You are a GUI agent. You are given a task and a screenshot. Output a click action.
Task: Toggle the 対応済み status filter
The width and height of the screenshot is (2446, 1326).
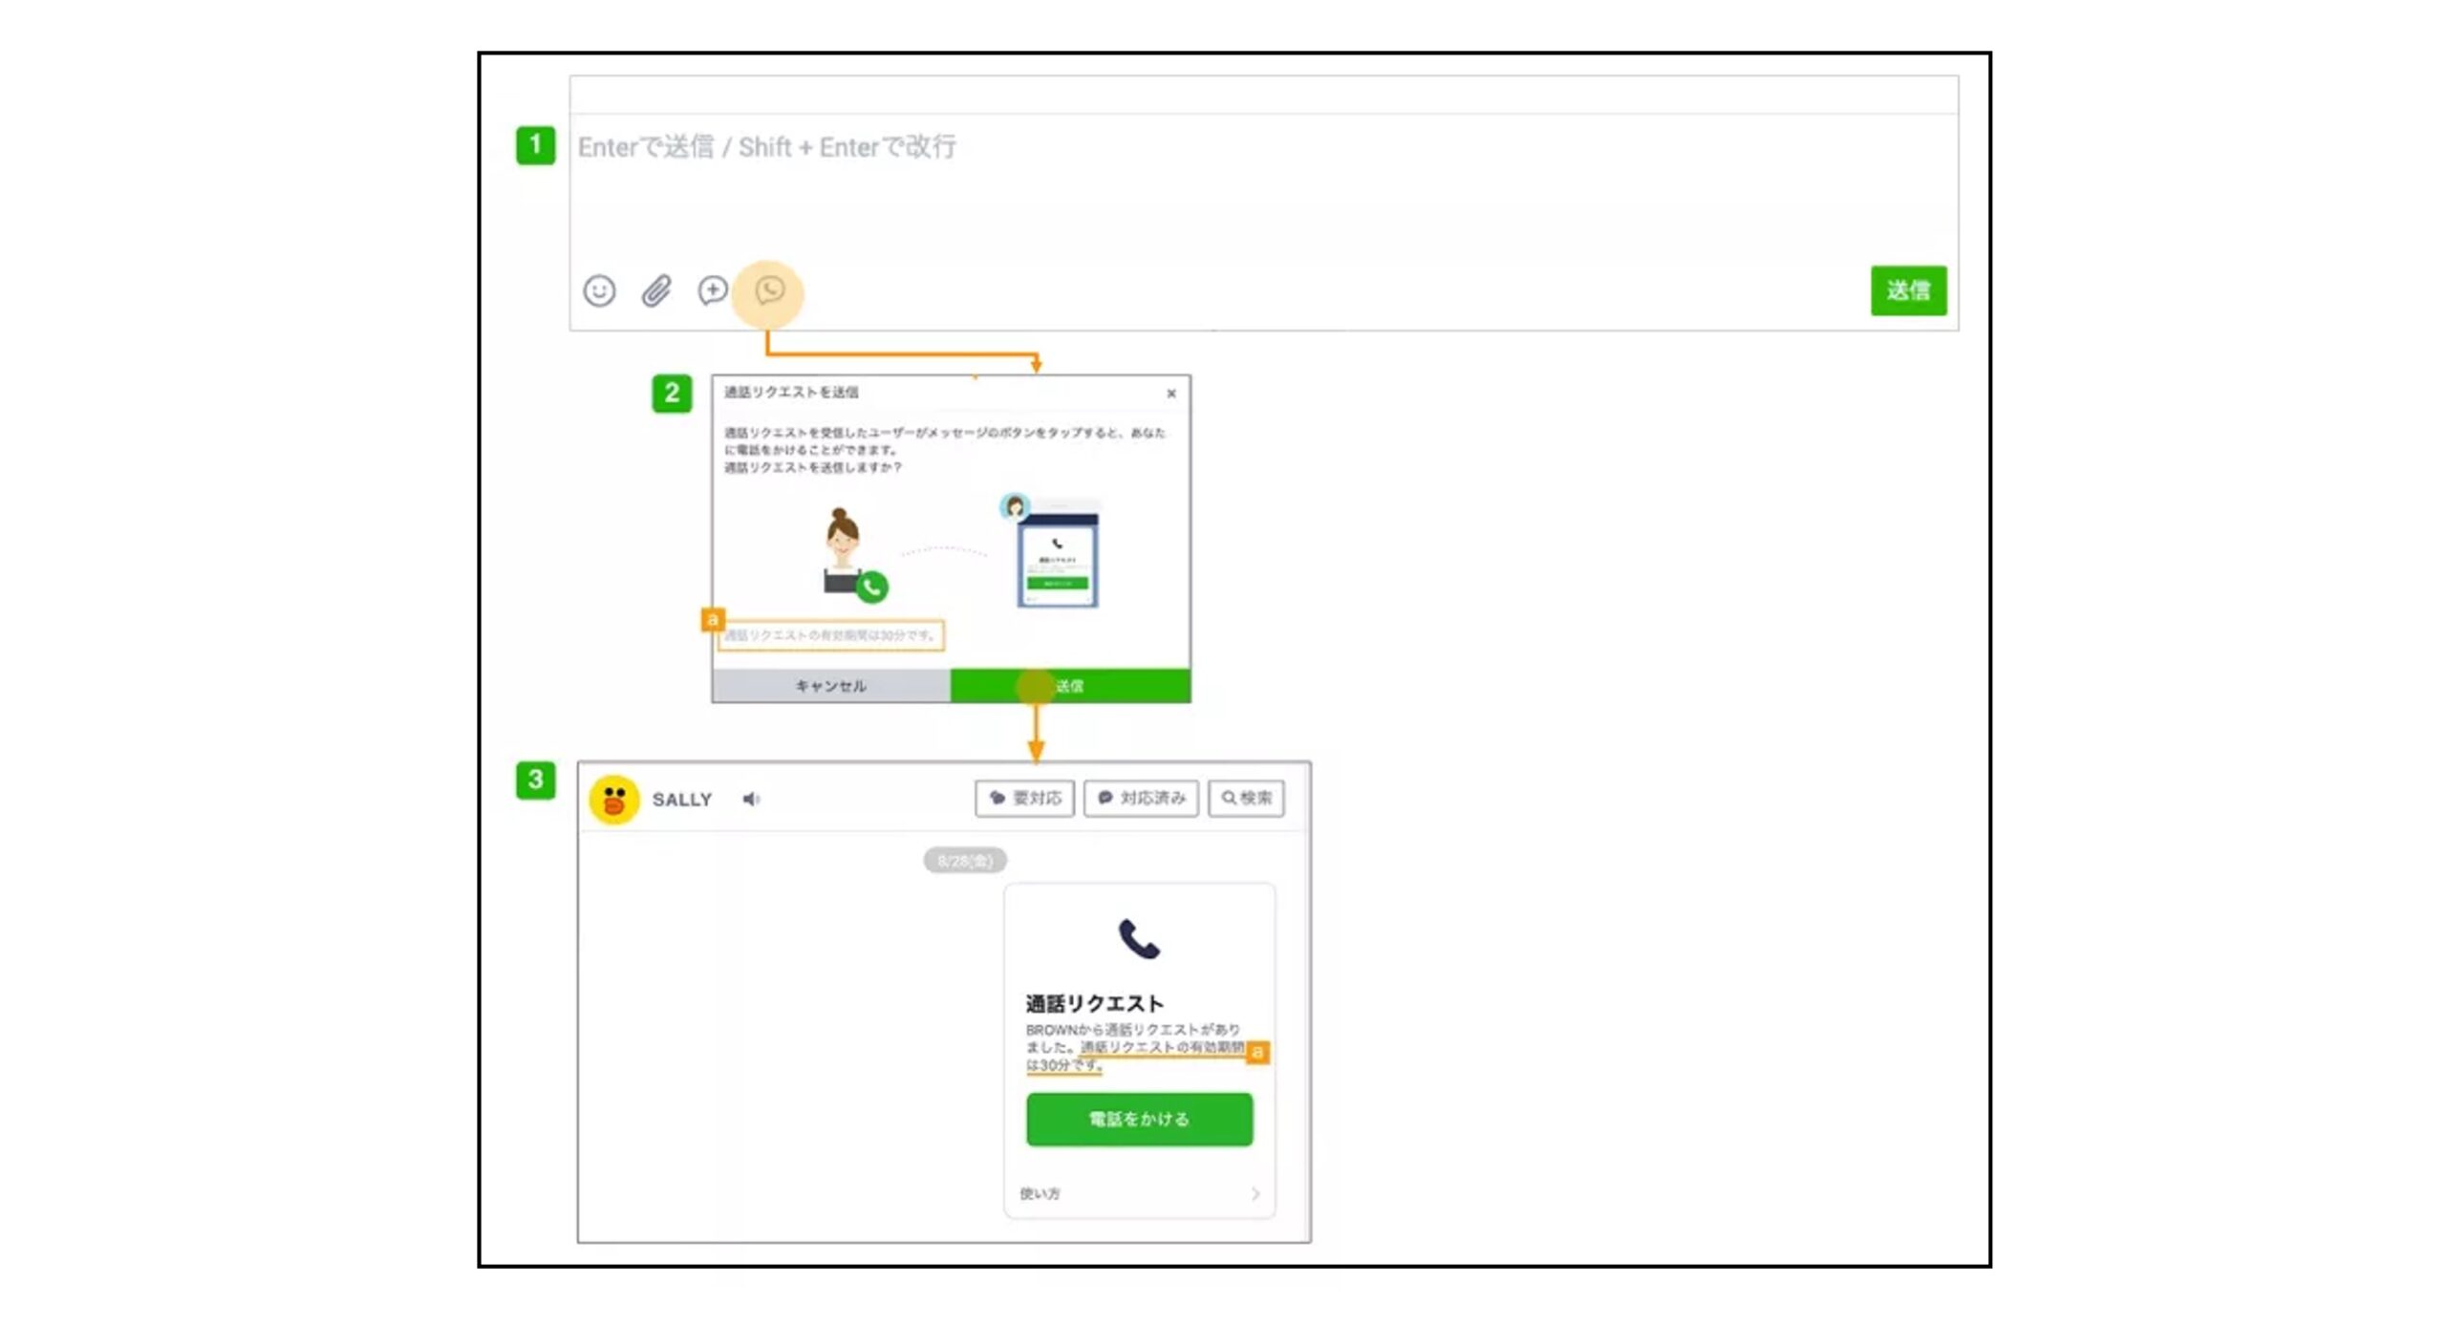[1142, 800]
